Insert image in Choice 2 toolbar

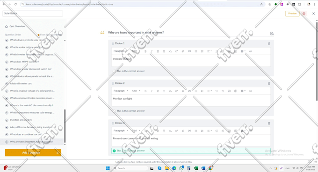(229, 91)
